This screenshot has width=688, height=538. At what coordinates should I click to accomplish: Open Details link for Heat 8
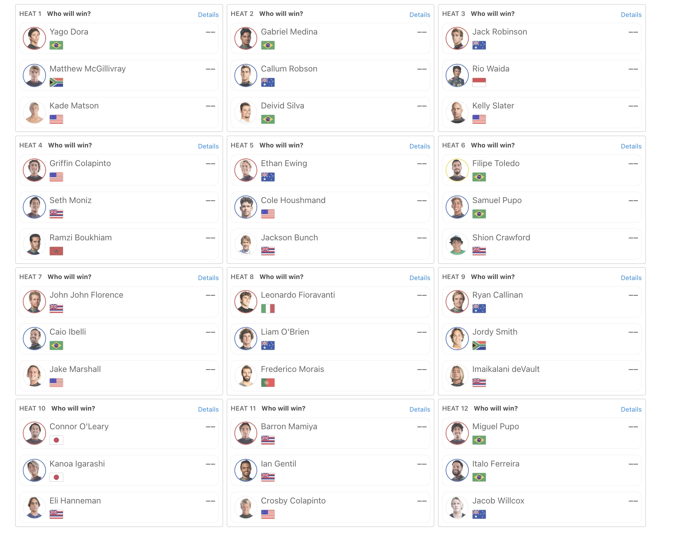[x=420, y=278]
